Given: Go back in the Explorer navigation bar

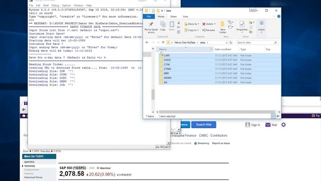Looking at the screenshot, I should [x=147, y=42].
